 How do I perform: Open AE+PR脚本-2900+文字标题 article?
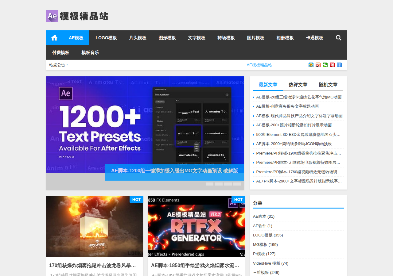coord(299,181)
